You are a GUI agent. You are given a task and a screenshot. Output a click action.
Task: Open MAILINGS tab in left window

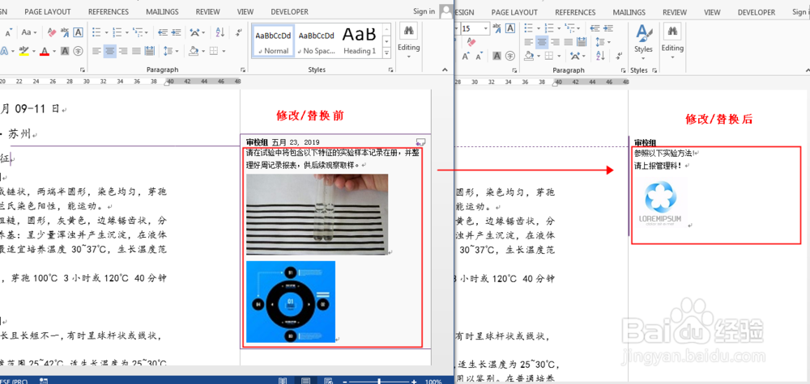[x=162, y=11]
